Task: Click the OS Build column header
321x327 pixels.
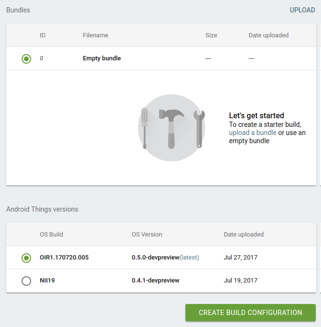Action: [x=51, y=235]
